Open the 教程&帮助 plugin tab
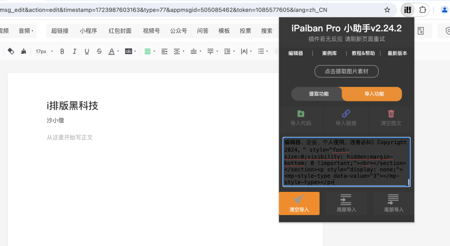 coord(363,53)
